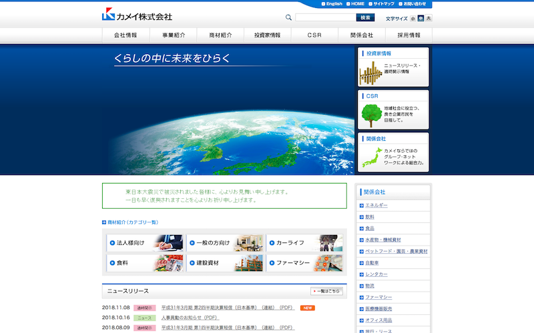Open レンタカー in the sidebar
The height and width of the screenshot is (333, 534).
[376, 274]
